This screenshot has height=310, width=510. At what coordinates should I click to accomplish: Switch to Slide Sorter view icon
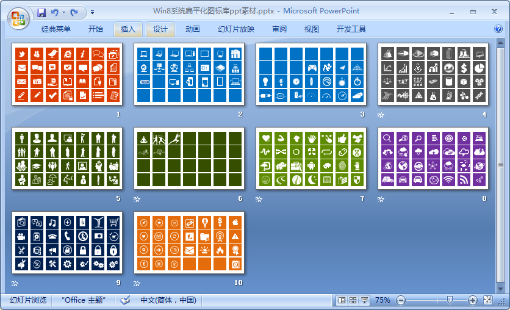(x=353, y=300)
